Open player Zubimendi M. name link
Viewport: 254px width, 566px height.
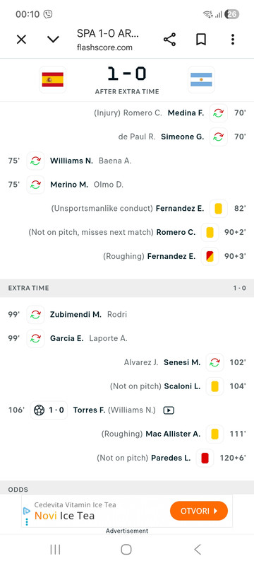tap(75, 314)
